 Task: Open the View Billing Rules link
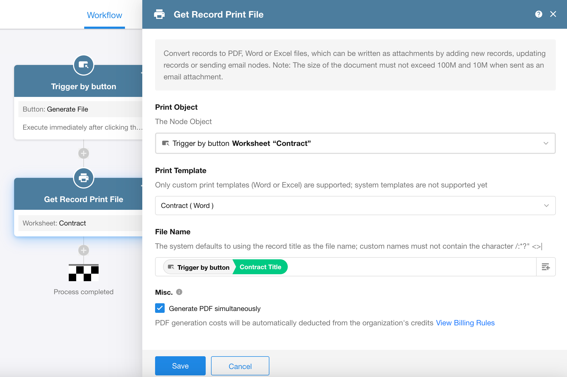[465, 323]
